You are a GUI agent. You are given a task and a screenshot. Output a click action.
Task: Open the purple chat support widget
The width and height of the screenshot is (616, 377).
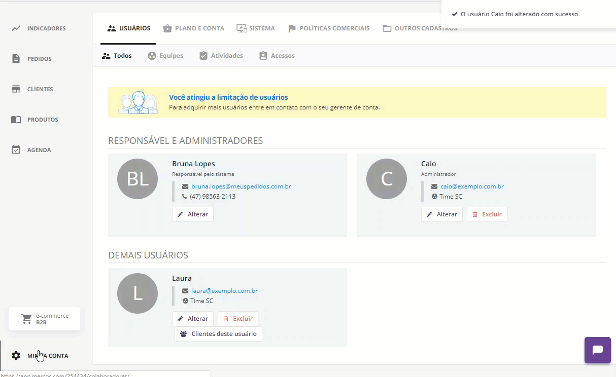(597, 350)
